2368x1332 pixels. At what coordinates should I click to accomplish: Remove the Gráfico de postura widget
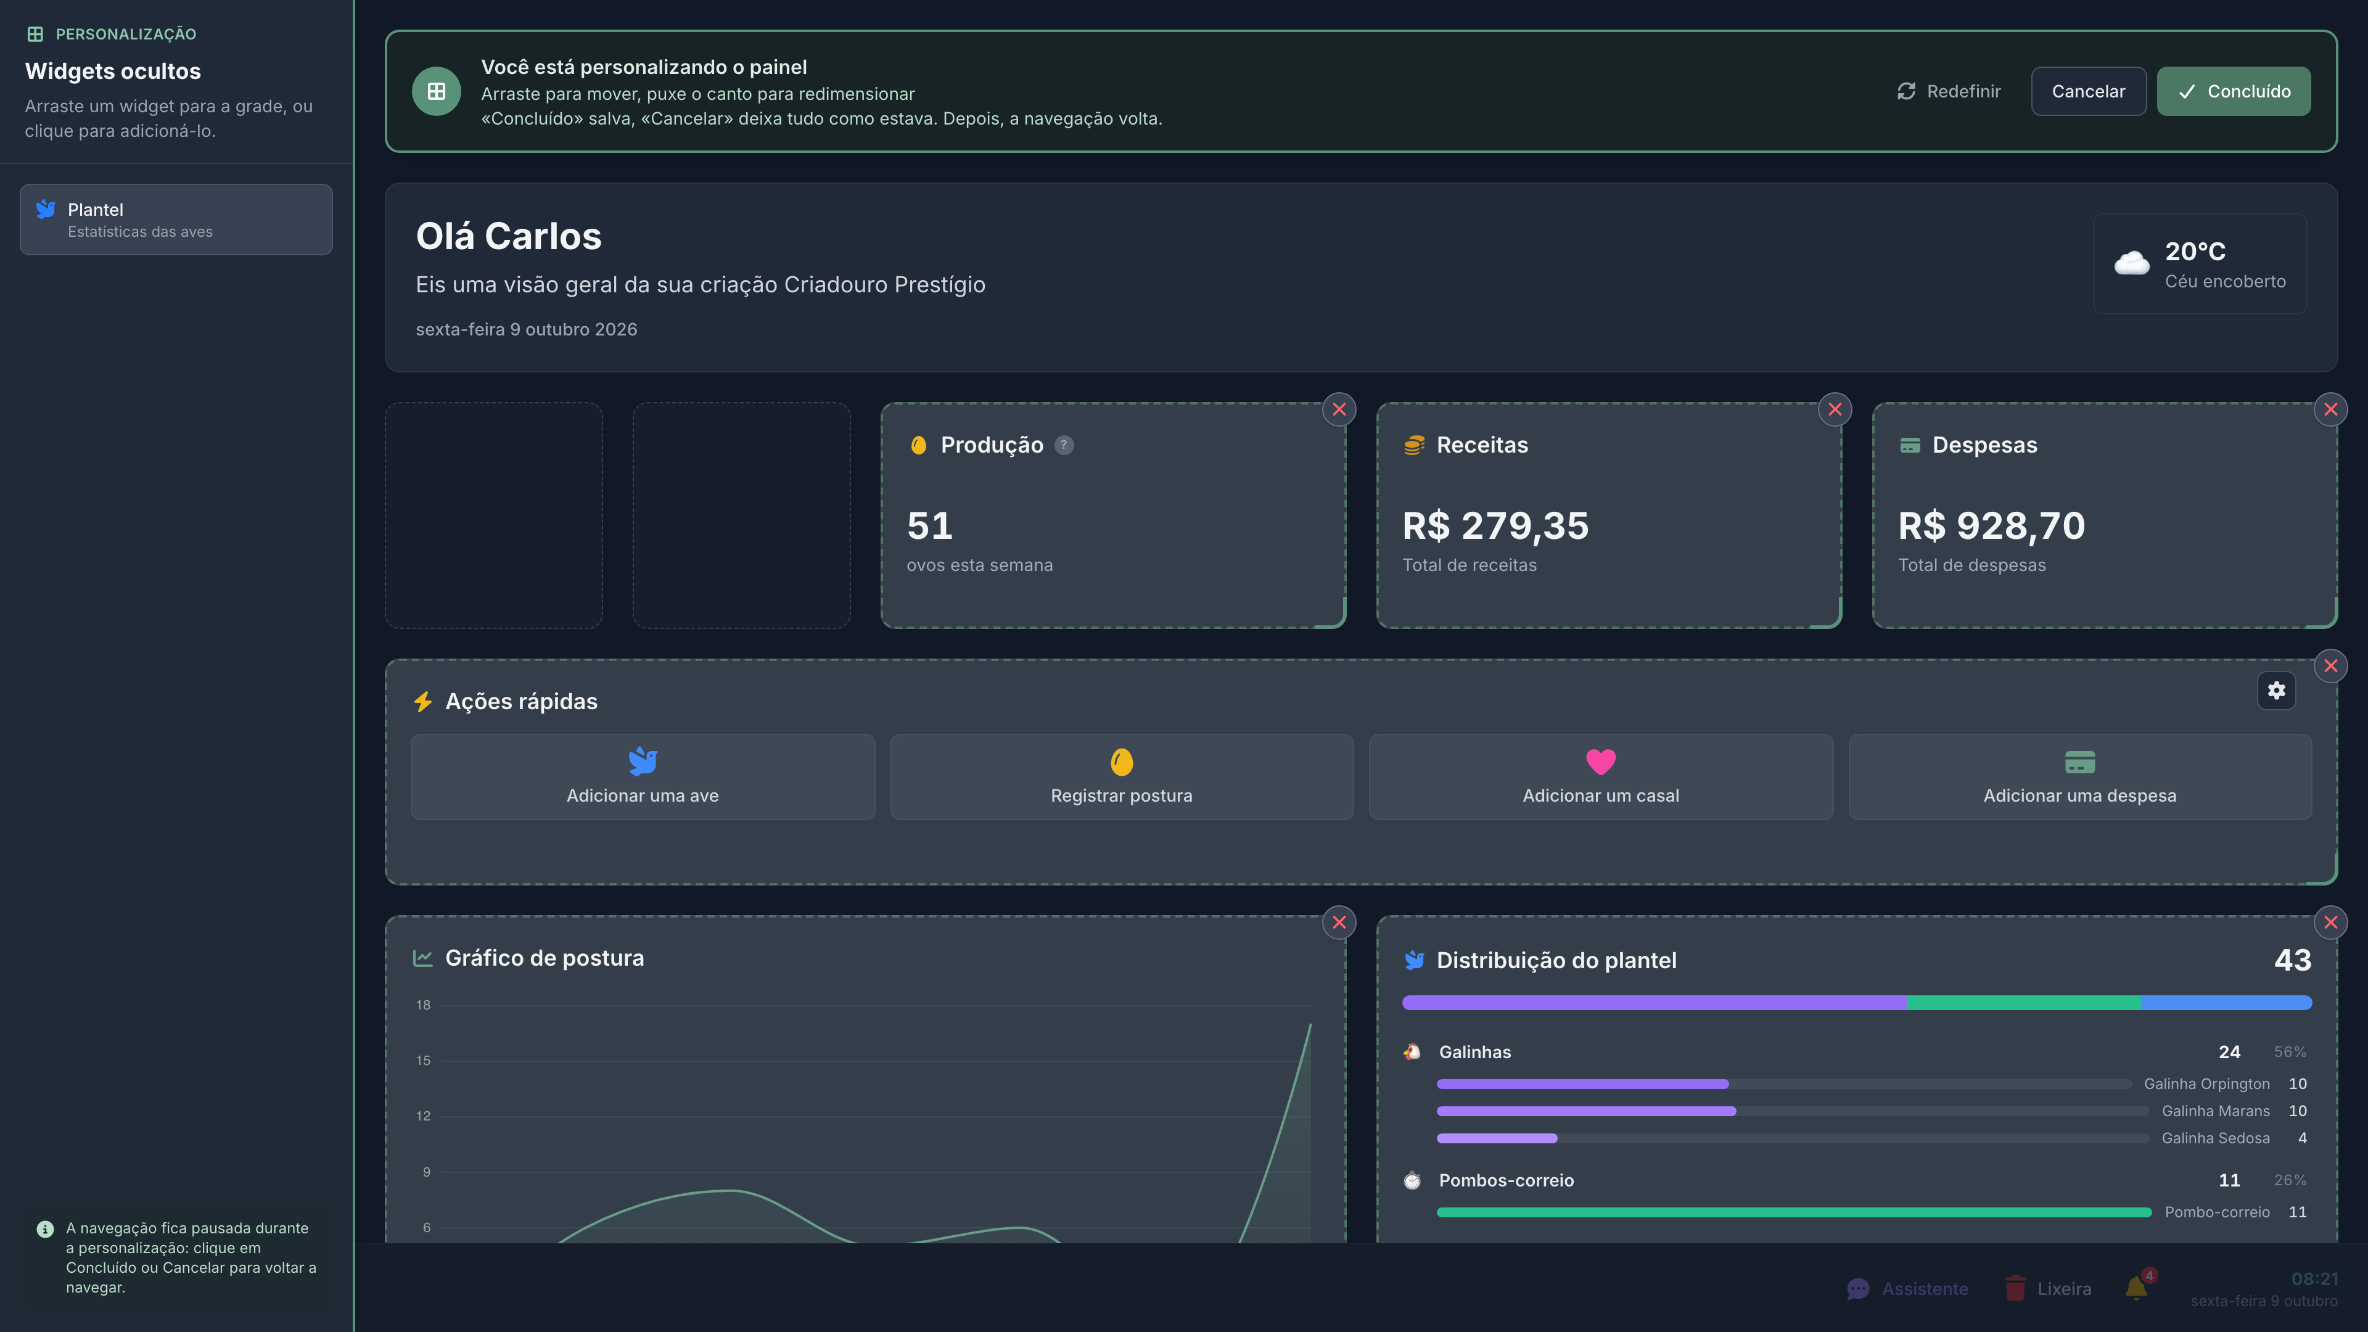1339,922
